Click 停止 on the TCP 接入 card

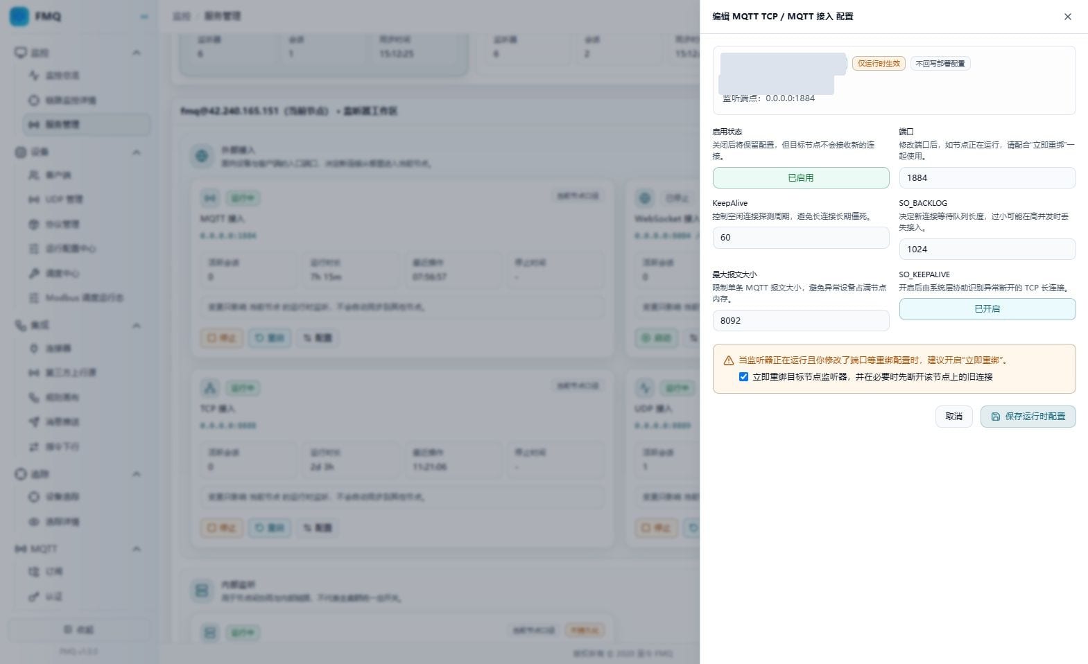[222, 527]
